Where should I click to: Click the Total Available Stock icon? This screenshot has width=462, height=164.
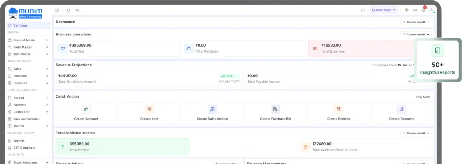tap(305, 146)
